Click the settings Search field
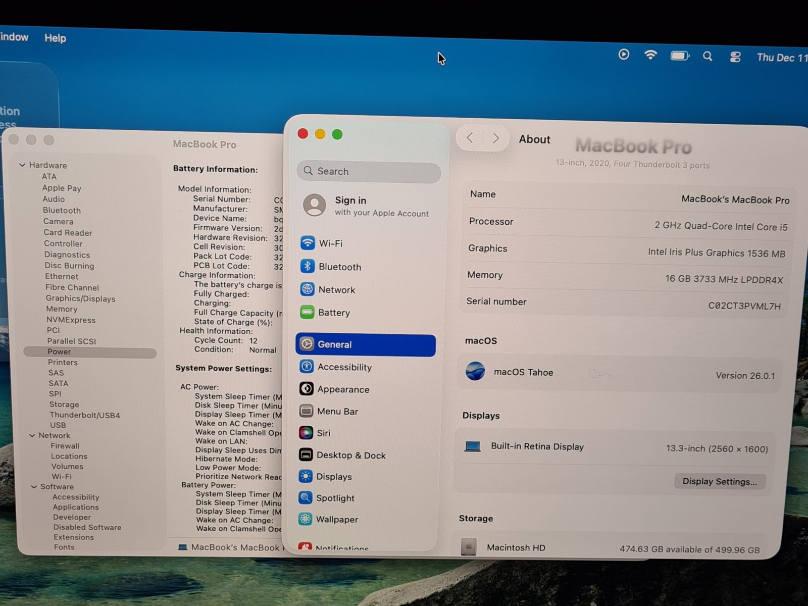The height and width of the screenshot is (606, 808). pos(369,172)
